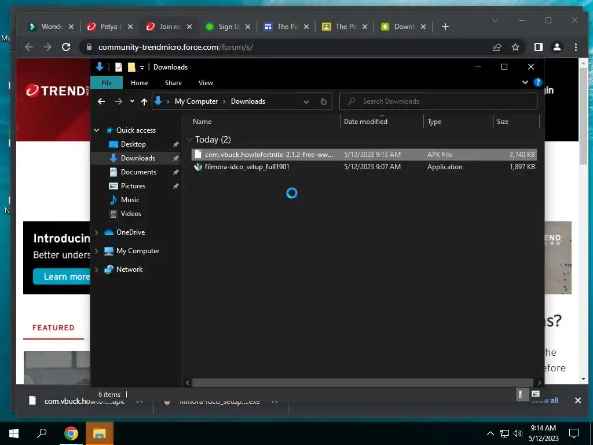Open the Quick Access Toolbar customize dropdown

142,67
